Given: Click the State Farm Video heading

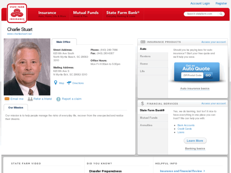Looking at the screenshot, I should 26,163.
